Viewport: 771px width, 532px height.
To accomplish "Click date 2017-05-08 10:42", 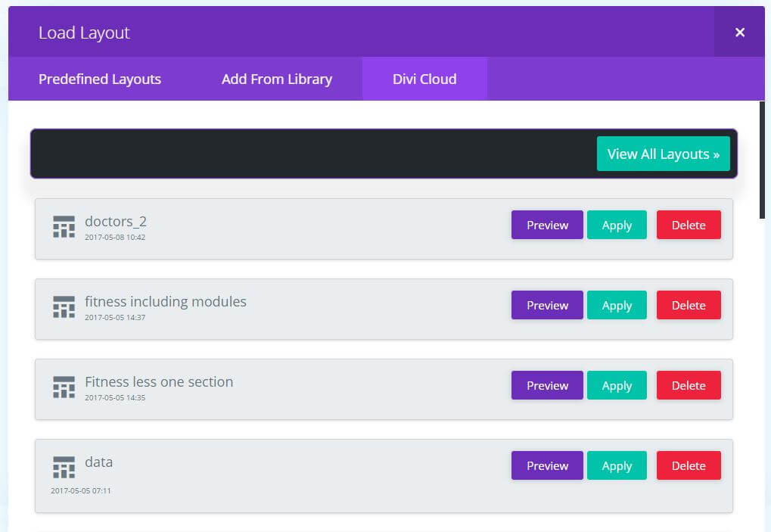I will pos(115,237).
